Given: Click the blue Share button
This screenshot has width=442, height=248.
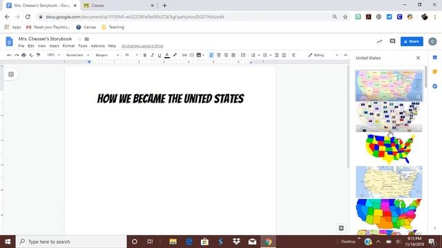Looking at the screenshot, I should point(412,41).
